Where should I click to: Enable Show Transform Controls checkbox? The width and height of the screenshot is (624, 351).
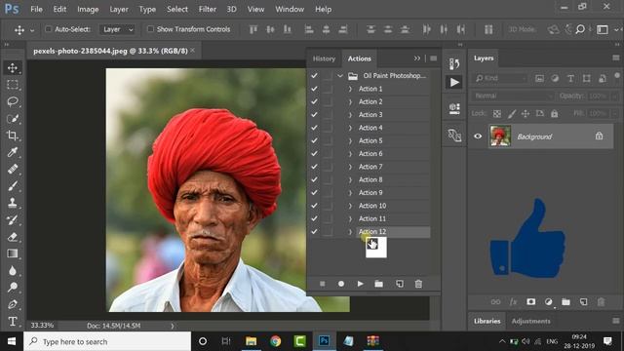pyautogui.click(x=150, y=29)
